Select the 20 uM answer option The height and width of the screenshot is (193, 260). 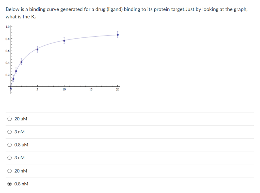[9, 119]
